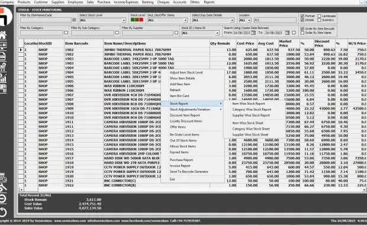Click the grid horizontal scroll left arrow

tap(21, 189)
